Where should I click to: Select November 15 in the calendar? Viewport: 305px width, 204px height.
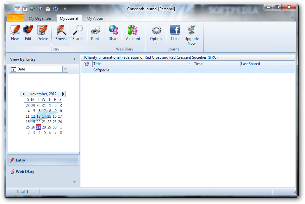[49, 116]
